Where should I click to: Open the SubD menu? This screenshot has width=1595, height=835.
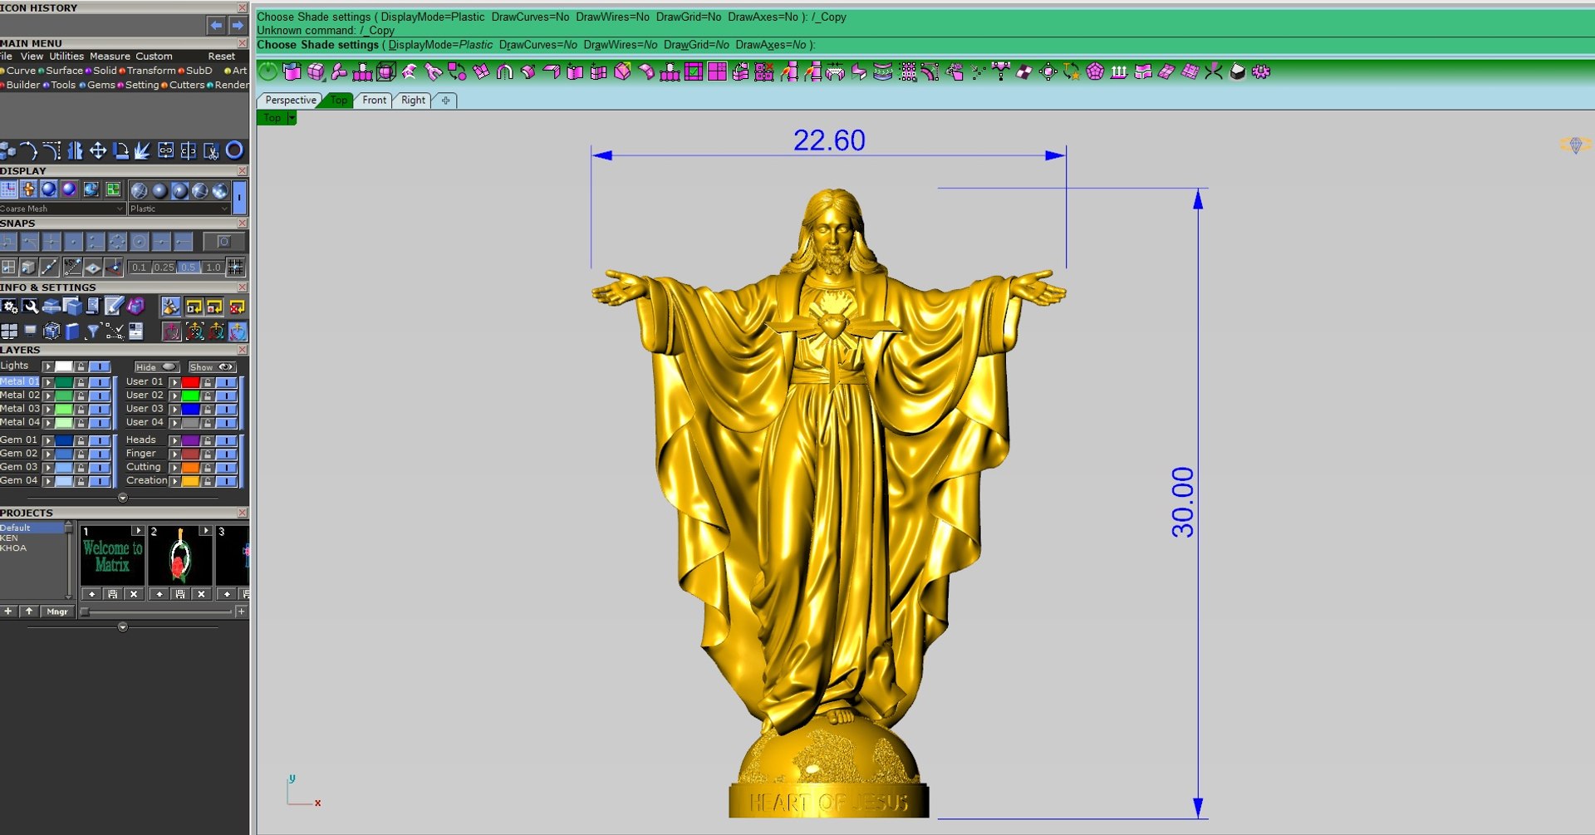[199, 71]
